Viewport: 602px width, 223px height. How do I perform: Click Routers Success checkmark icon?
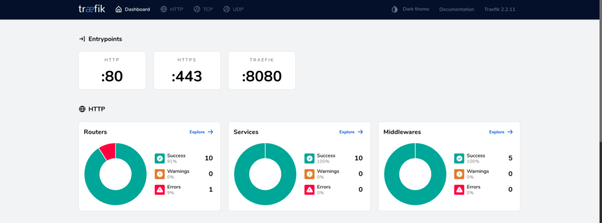[x=160, y=158]
